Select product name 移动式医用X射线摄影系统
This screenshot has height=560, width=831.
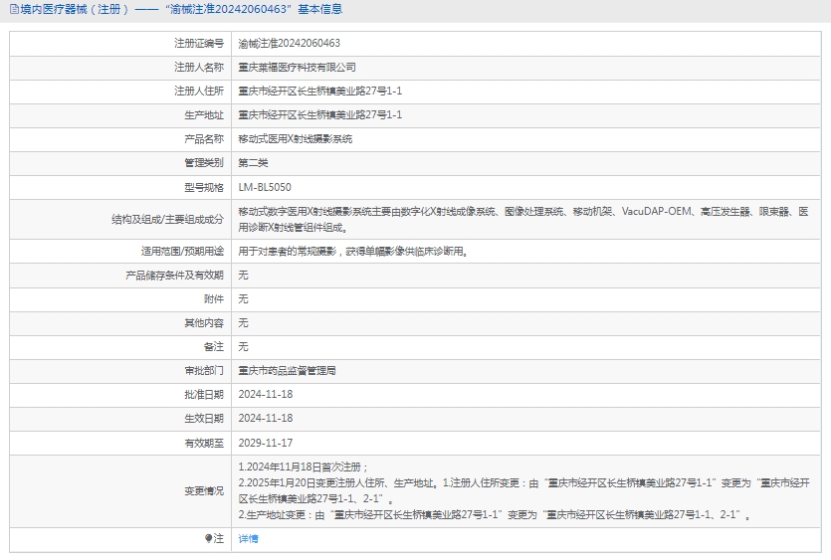coord(295,139)
